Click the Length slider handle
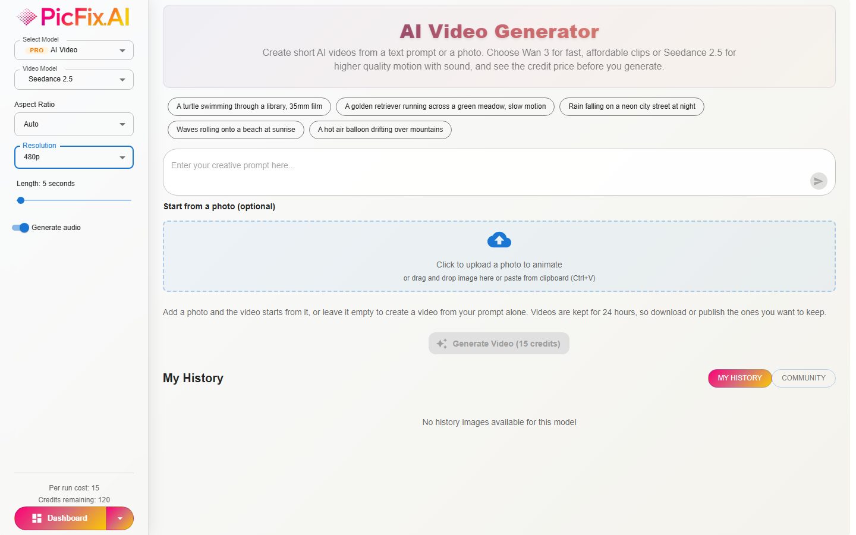Image resolution: width=856 pixels, height=535 pixels. [21, 200]
